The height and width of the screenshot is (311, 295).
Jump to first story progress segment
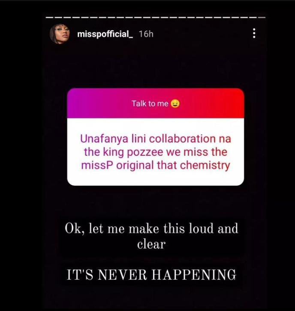49,18
